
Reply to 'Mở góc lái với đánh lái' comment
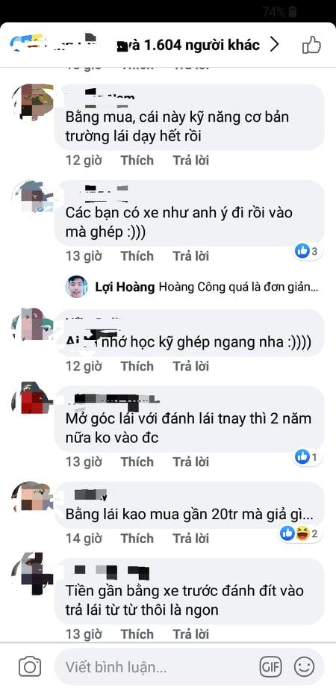(190, 462)
